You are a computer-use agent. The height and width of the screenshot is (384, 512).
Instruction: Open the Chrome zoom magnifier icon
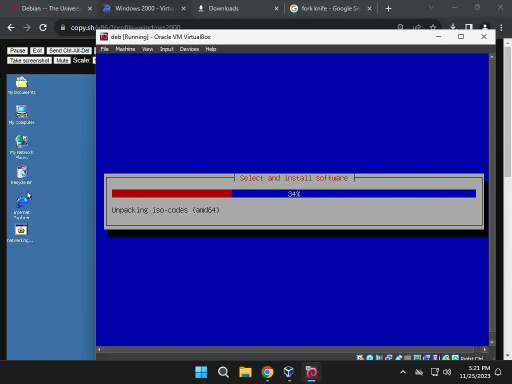[400, 27]
